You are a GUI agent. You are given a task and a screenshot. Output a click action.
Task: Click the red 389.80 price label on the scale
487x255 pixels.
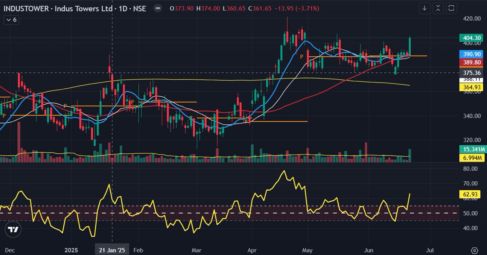pos(472,62)
